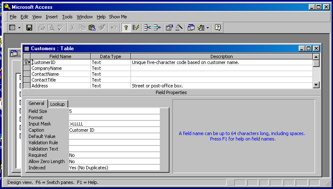The height and width of the screenshot is (189, 333).
Task: Click the Save floppy disk icon
Action: pyautogui.click(x=29, y=28)
